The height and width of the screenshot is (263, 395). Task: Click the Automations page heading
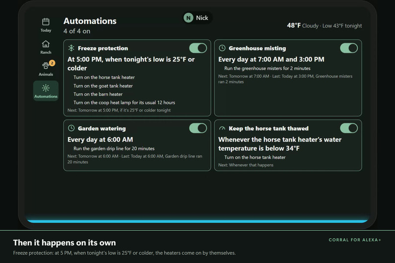pos(90,21)
